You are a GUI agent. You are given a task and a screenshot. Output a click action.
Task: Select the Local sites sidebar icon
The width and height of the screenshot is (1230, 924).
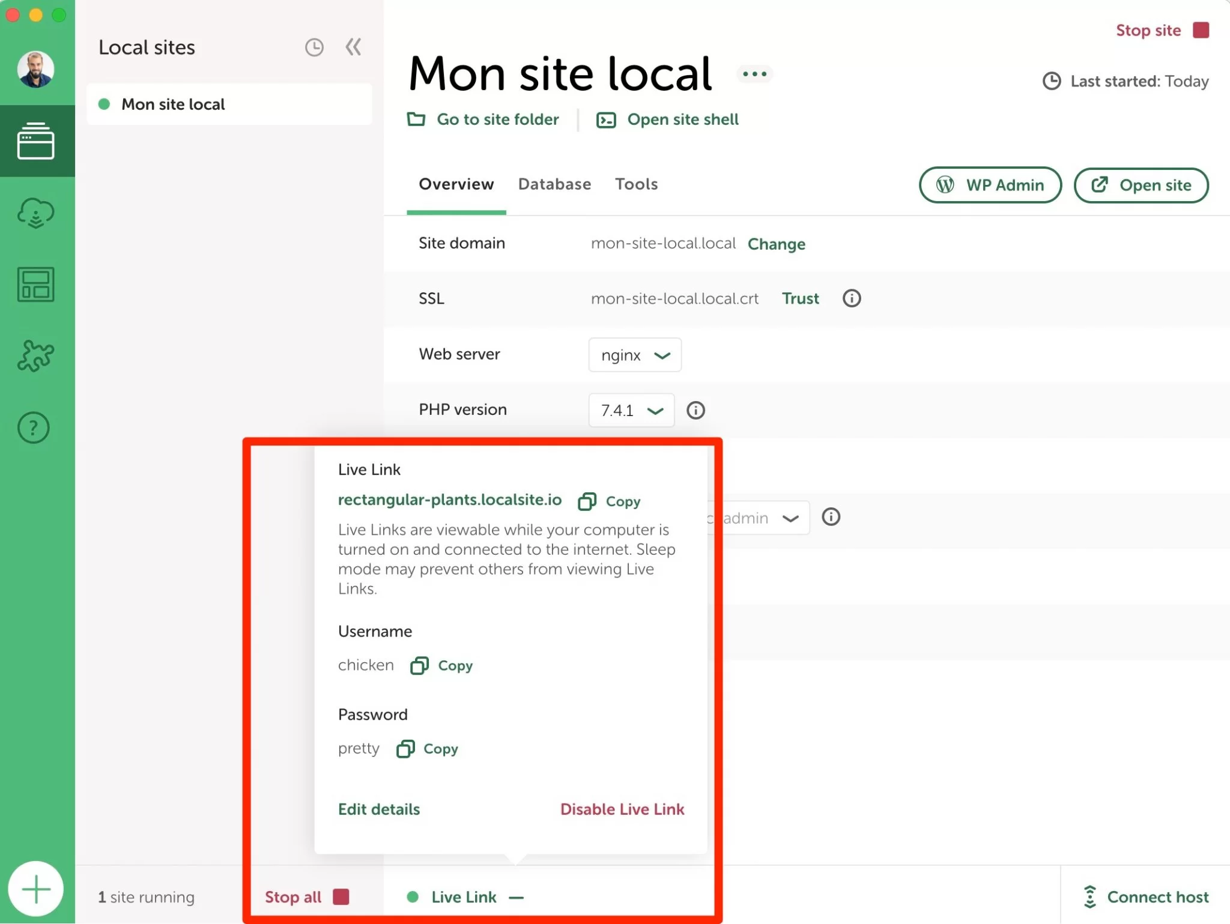tap(36, 141)
